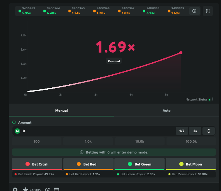
Task: Click the star favorites icon
Action: tap(25, 189)
